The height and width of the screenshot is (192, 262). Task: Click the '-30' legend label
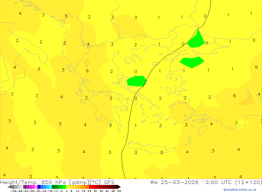pos(37,191)
